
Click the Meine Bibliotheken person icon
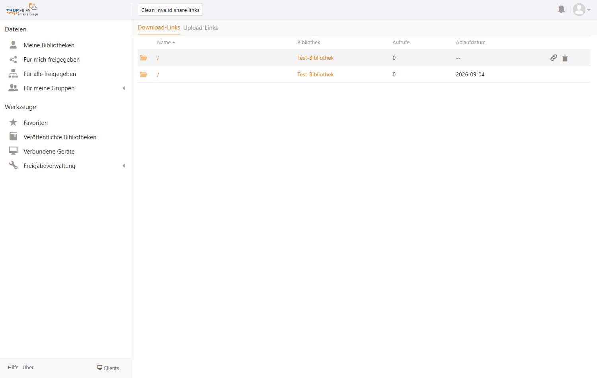(x=13, y=45)
